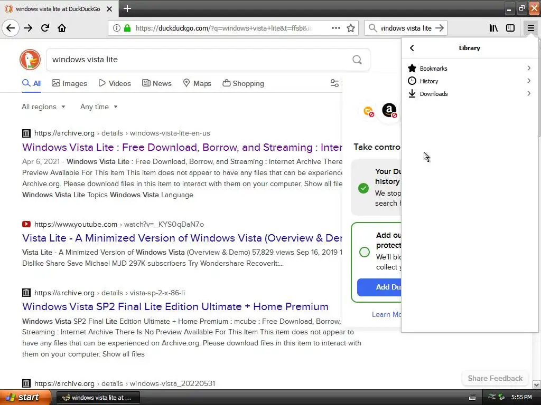Click archive.org favicon on first result
The width and height of the screenshot is (541, 405).
pyautogui.click(x=26, y=133)
